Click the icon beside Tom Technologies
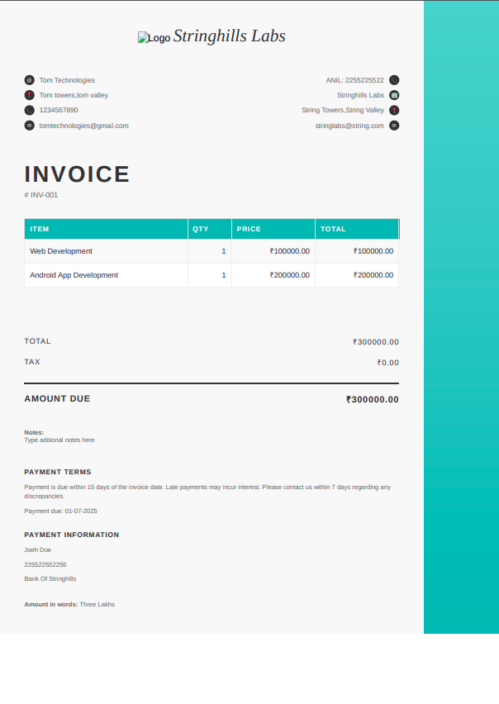The image size is (499, 704). coord(30,80)
